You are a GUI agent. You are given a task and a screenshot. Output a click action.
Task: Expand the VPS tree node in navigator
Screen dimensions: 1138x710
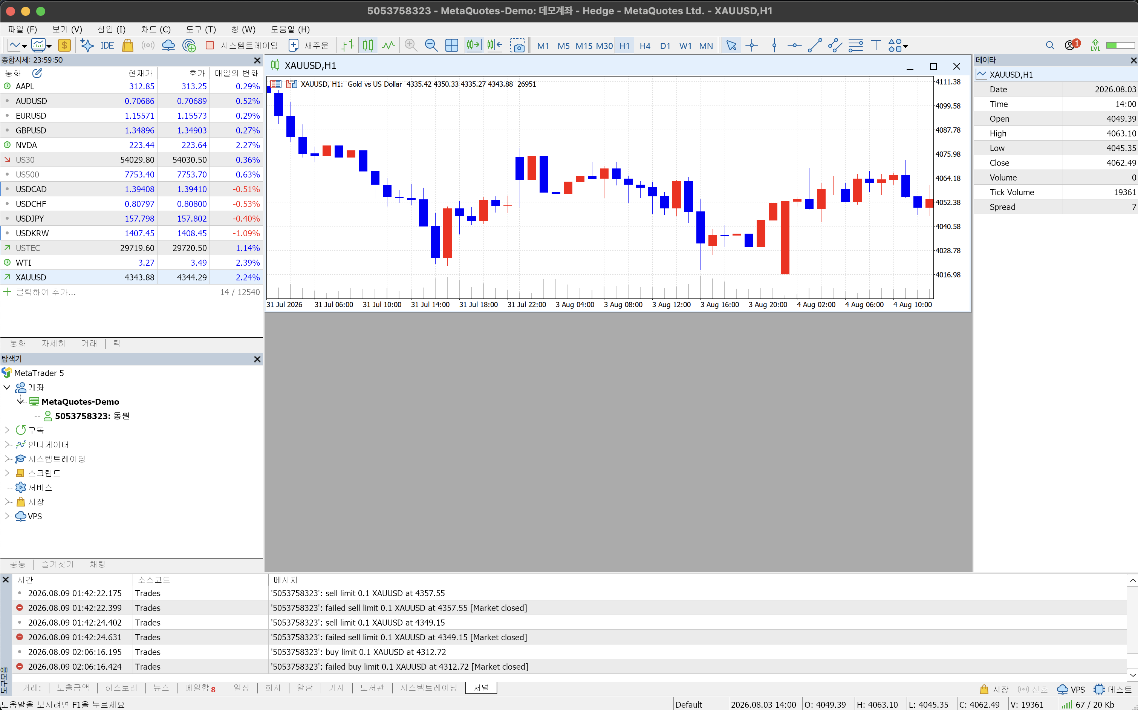click(x=7, y=516)
